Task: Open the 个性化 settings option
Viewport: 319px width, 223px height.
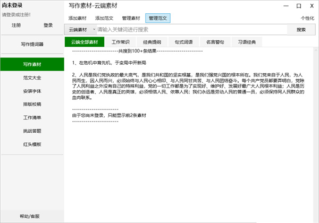Action: click(x=307, y=18)
